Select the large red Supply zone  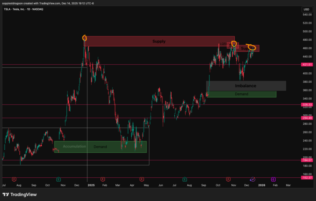159,41
